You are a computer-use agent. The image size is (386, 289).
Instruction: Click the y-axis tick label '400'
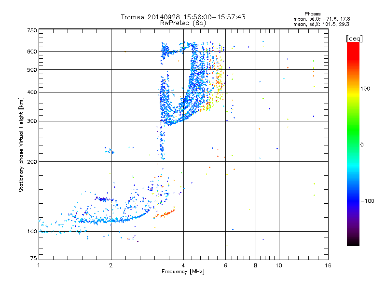tap(32, 92)
